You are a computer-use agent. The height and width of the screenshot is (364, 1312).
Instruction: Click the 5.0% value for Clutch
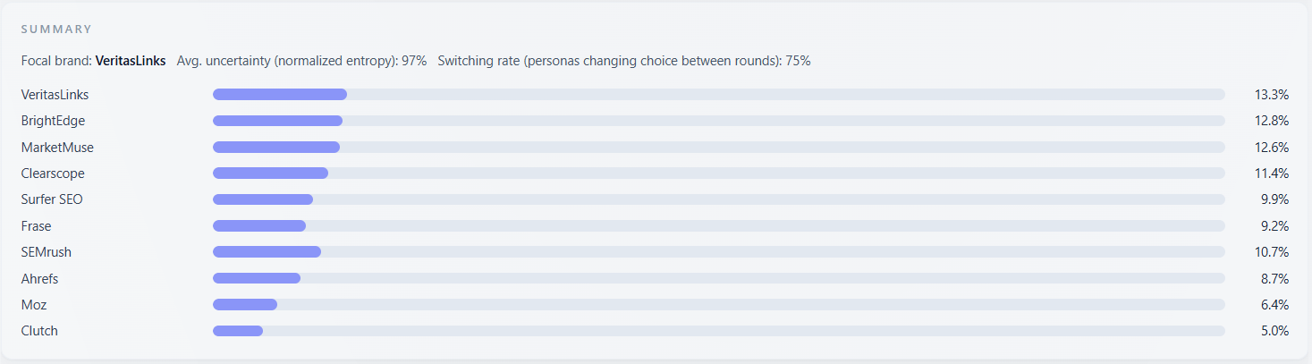[x=1274, y=331]
